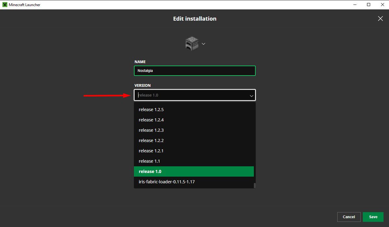Focus the Name field containing Nostalgia
Viewport: 389px width, 227px height.
coord(195,71)
